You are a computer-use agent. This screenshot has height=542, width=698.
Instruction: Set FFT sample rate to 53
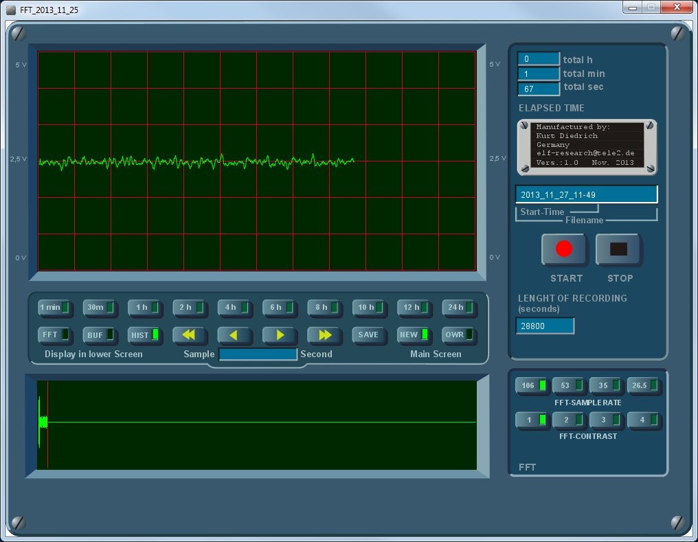tap(569, 385)
